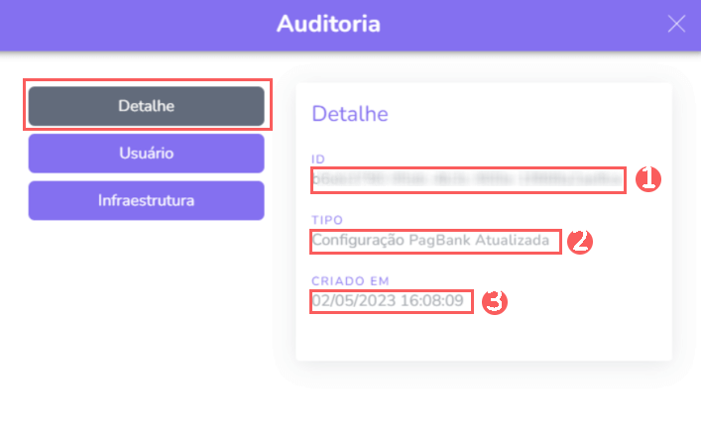
Task: Switch to the Usuário tab
Action: (146, 154)
